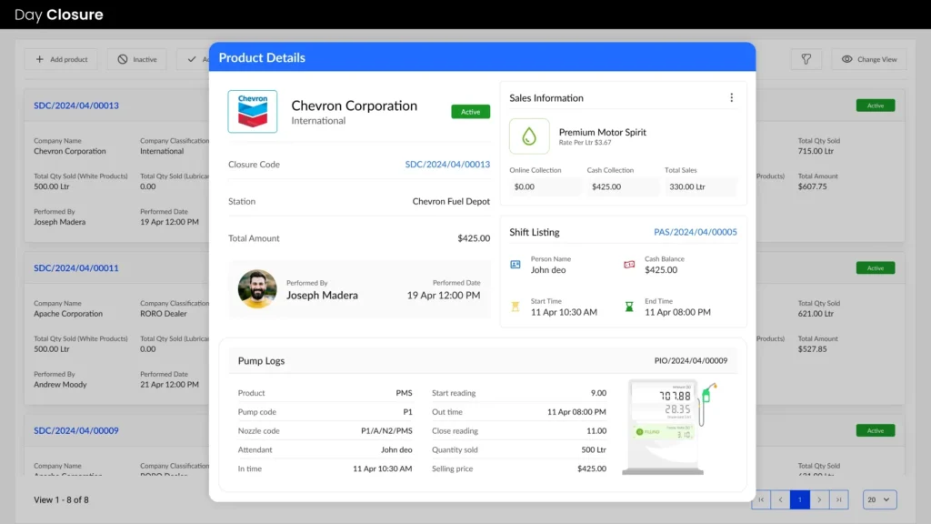The image size is (931, 524).
Task: Click Joseph Madera's profile photo
Action: pyautogui.click(x=257, y=289)
